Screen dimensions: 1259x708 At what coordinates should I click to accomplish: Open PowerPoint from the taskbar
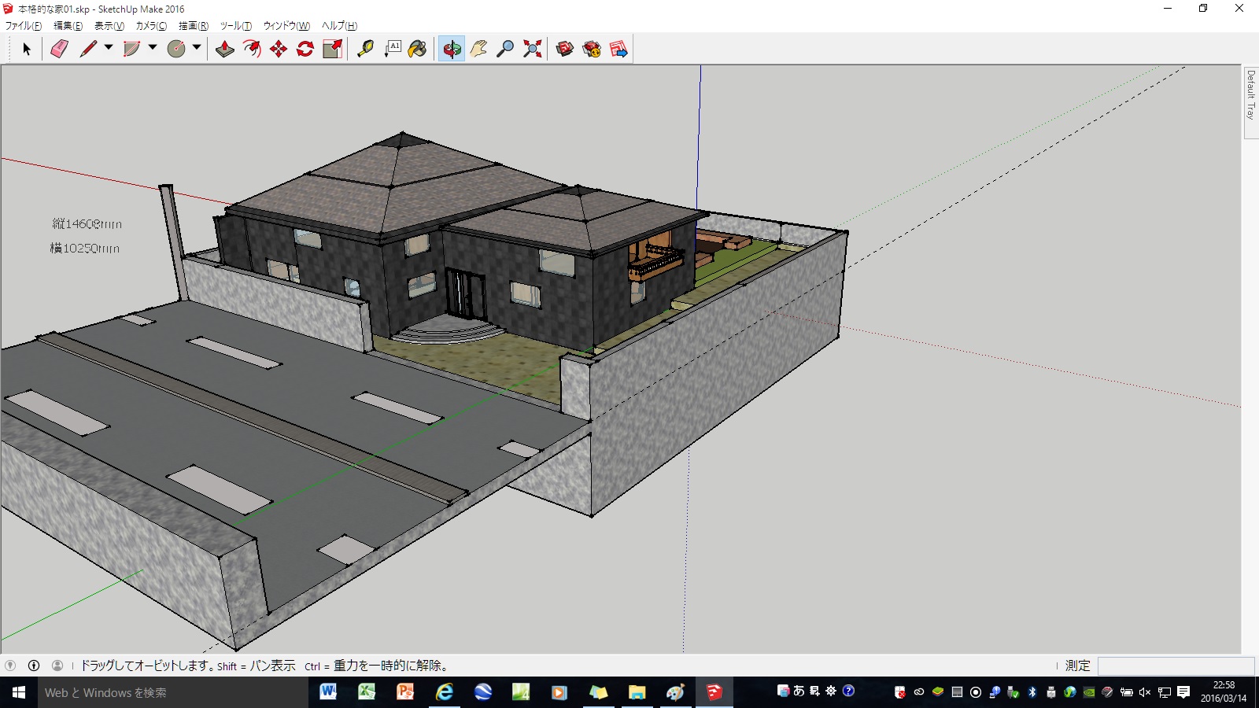click(404, 693)
